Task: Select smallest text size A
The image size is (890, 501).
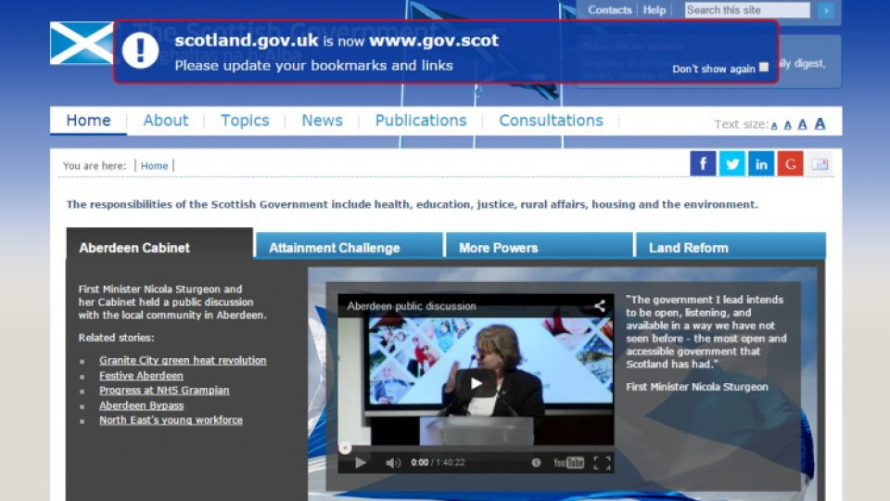Action: click(x=774, y=125)
